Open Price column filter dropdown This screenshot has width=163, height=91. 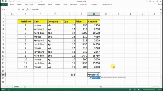[x=86, y=22]
